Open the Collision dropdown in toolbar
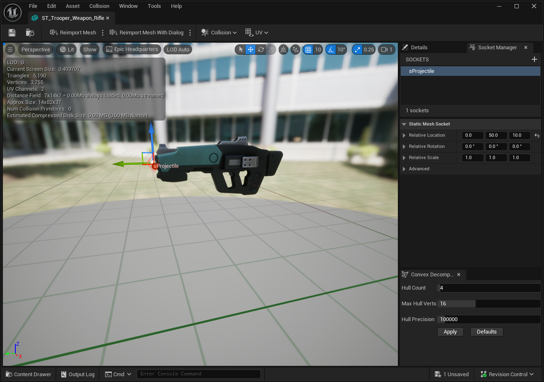 [219, 33]
